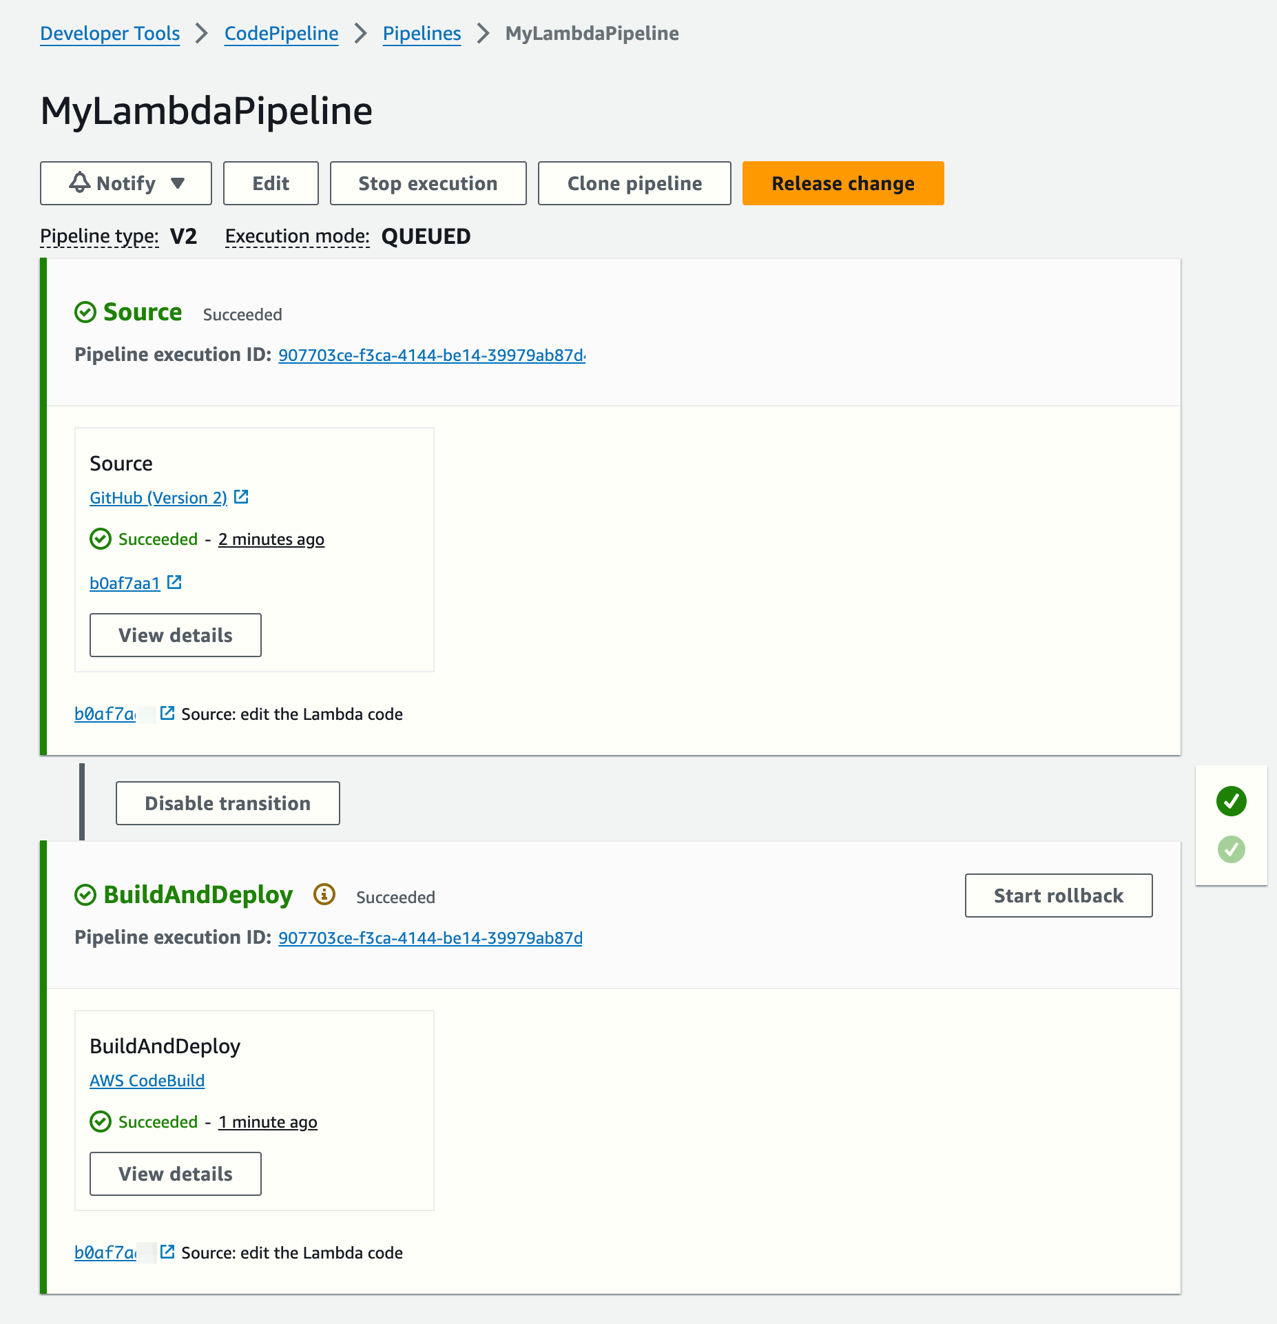
Task: Click the bell icon on the Notify button
Action: coord(79,183)
